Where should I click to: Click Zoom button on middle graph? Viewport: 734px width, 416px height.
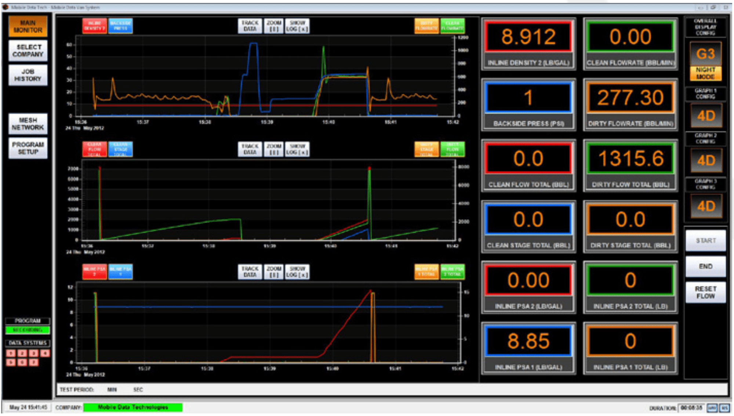click(x=274, y=149)
